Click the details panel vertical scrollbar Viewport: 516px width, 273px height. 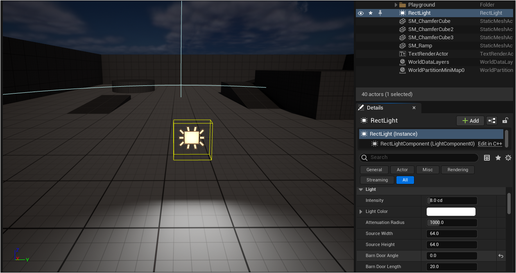509,203
